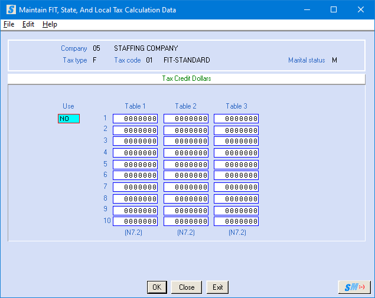Click Table 1 row 2 input field
The width and height of the screenshot is (375, 298).
coord(135,130)
